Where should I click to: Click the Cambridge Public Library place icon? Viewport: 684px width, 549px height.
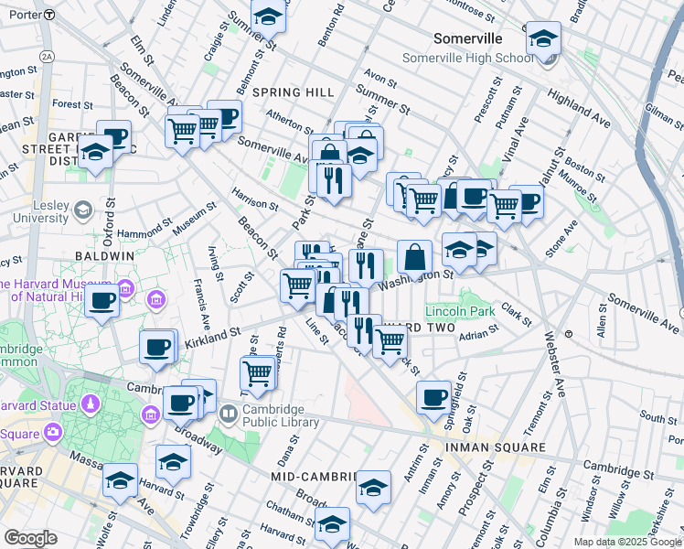pos(227,415)
